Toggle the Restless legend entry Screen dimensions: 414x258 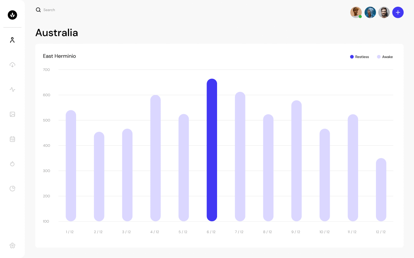[x=359, y=57]
